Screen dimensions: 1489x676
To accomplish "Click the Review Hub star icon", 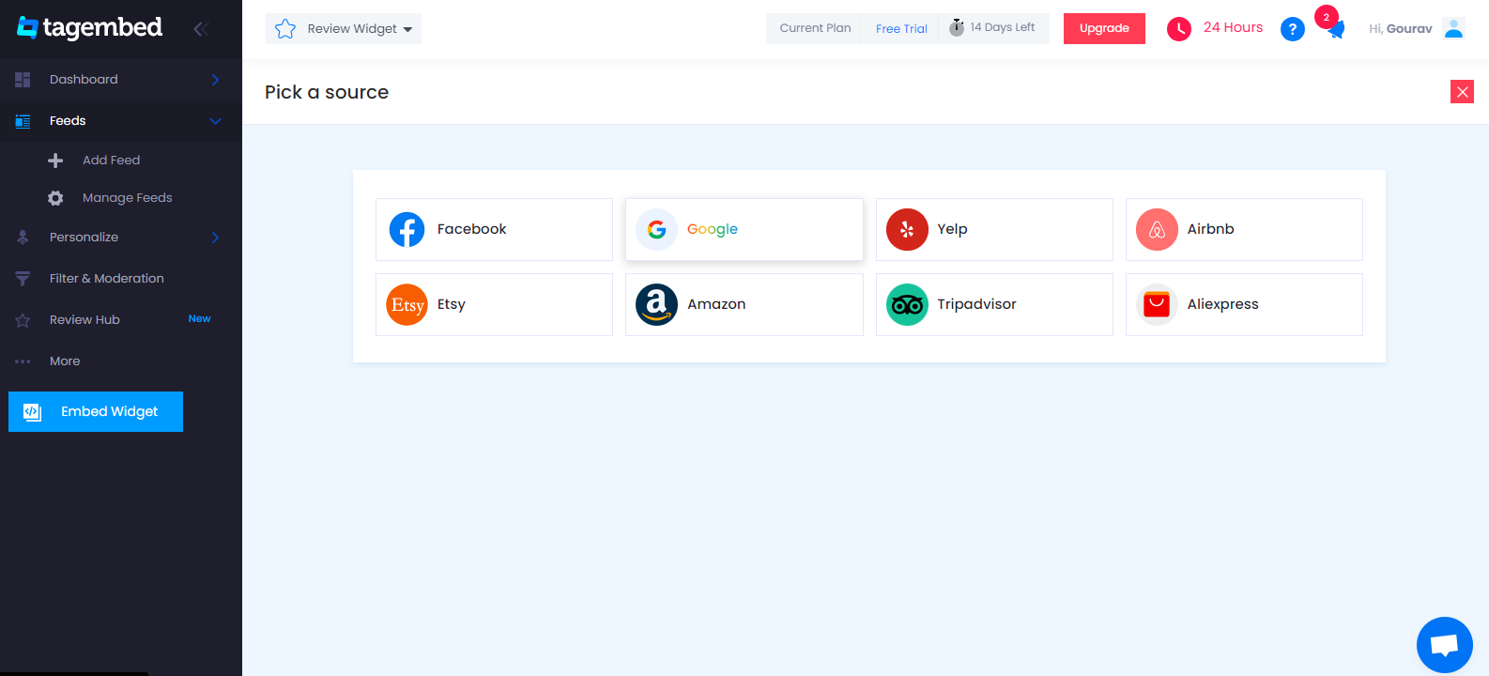I will click(23, 320).
